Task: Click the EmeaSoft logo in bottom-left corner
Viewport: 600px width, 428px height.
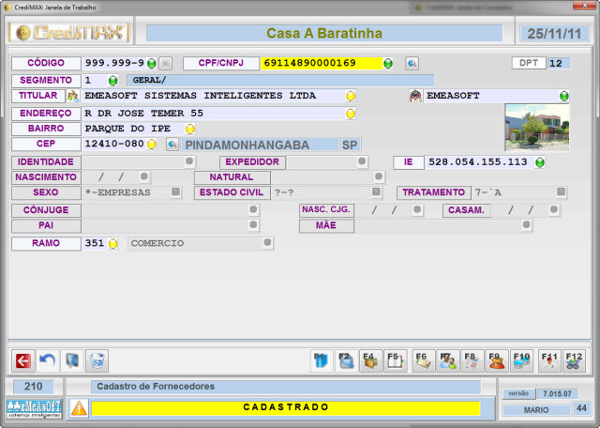Action: tap(35, 408)
